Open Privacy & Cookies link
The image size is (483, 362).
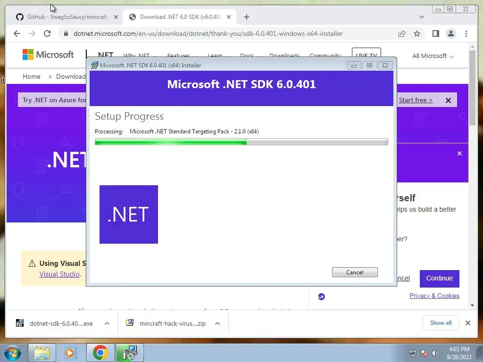click(x=434, y=296)
